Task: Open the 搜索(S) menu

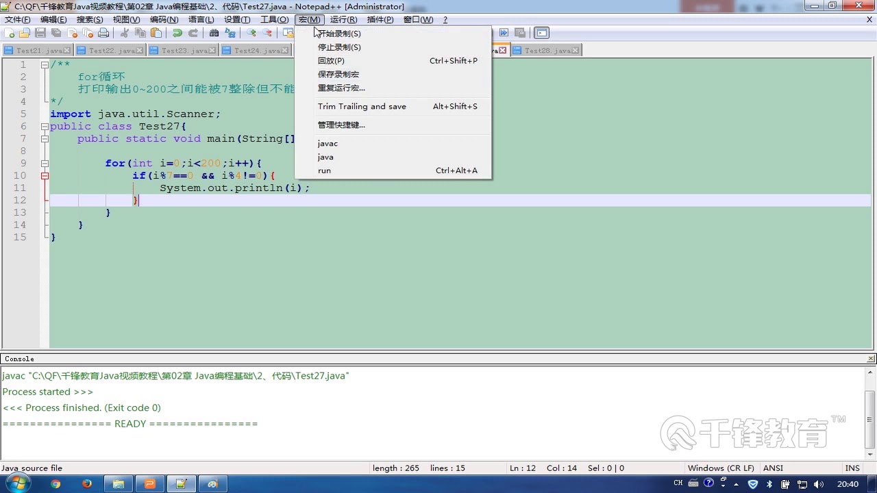Action: (x=90, y=20)
